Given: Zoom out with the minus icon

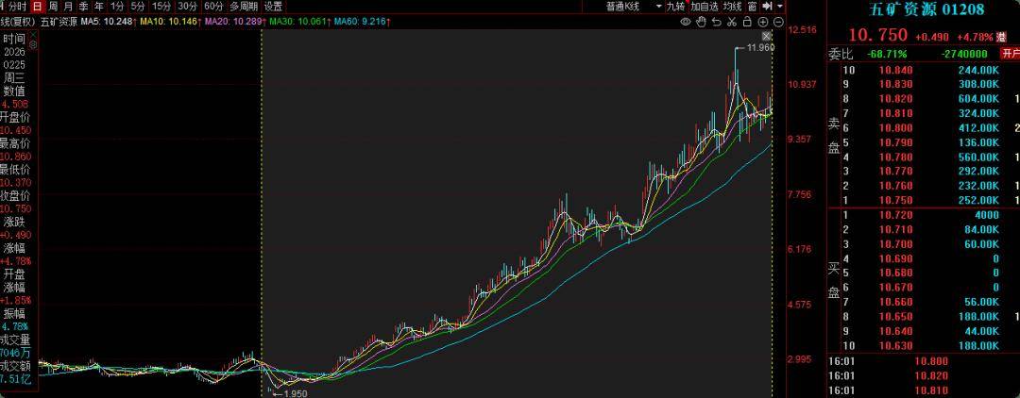Looking at the screenshot, I should point(778,22).
